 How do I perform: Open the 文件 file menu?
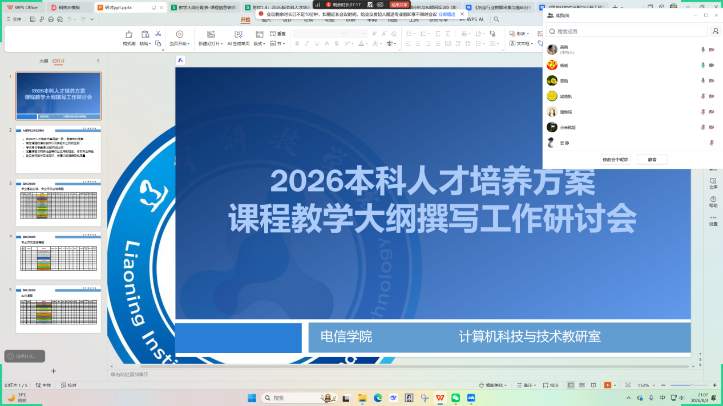(14, 19)
